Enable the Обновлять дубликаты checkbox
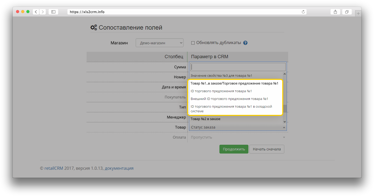The height and width of the screenshot is (196, 374). pos(193,43)
